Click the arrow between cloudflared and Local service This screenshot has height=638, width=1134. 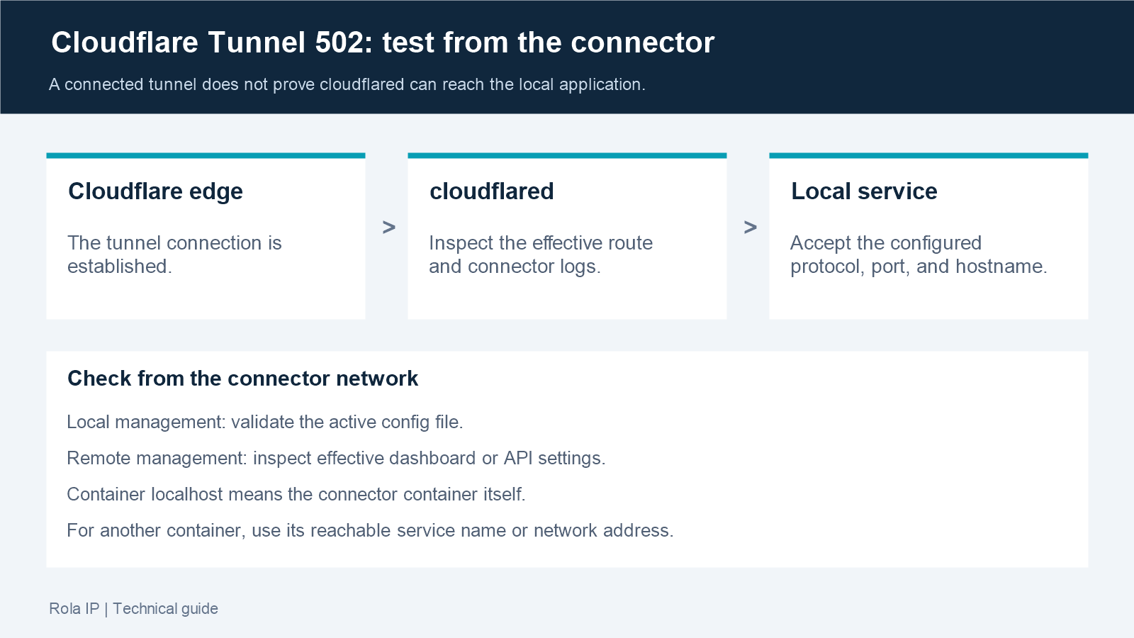click(x=750, y=228)
